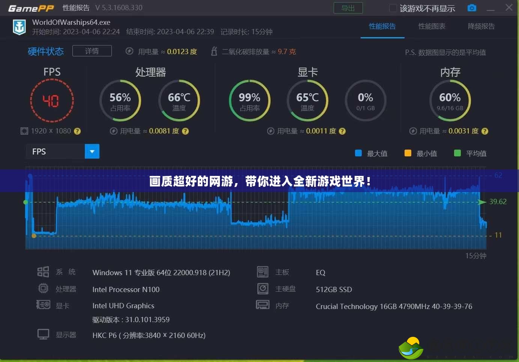Image resolution: width=519 pixels, height=362 pixels.
Task: Click the FPS combo box field
Action: tap(63, 151)
